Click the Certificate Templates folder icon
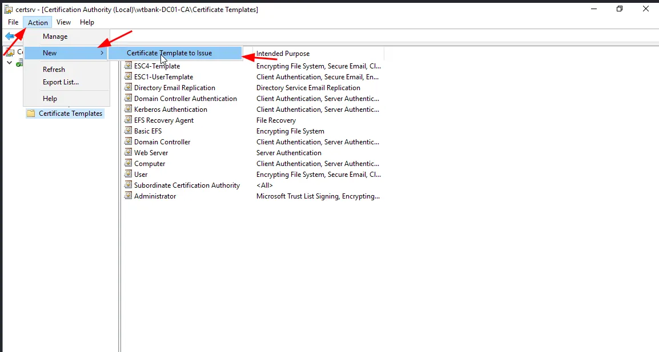Viewport: 659px width, 352px height. (x=31, y=114)
